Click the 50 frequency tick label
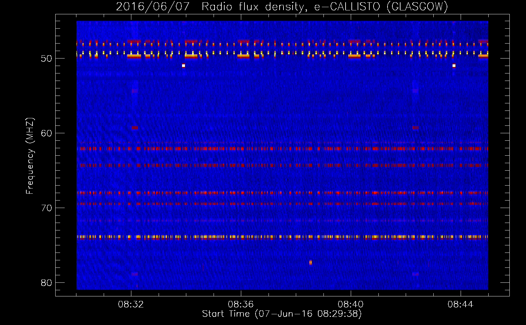The width and height of the screenshot is (526, 325). (x=46, y=58)
